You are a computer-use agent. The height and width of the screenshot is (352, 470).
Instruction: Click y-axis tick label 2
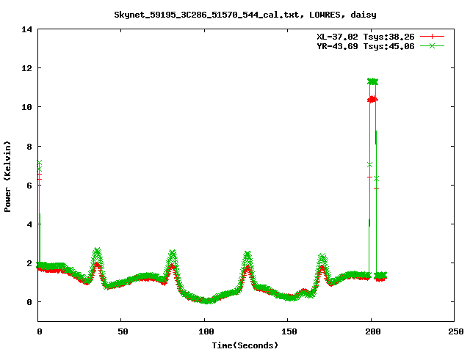click(29, 263)
